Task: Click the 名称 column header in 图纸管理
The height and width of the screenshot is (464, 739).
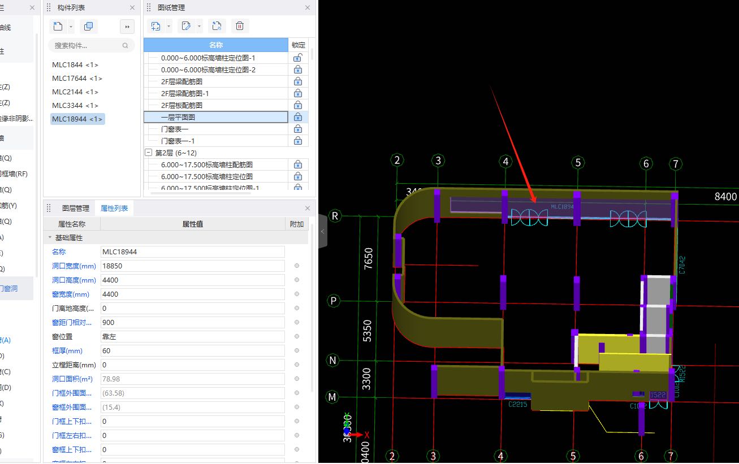Action: pyautogui.click(x=216, y=45)
